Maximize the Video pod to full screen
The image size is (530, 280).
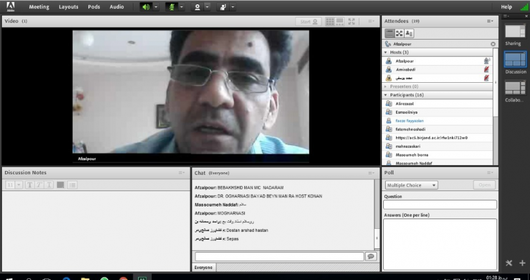352,22
